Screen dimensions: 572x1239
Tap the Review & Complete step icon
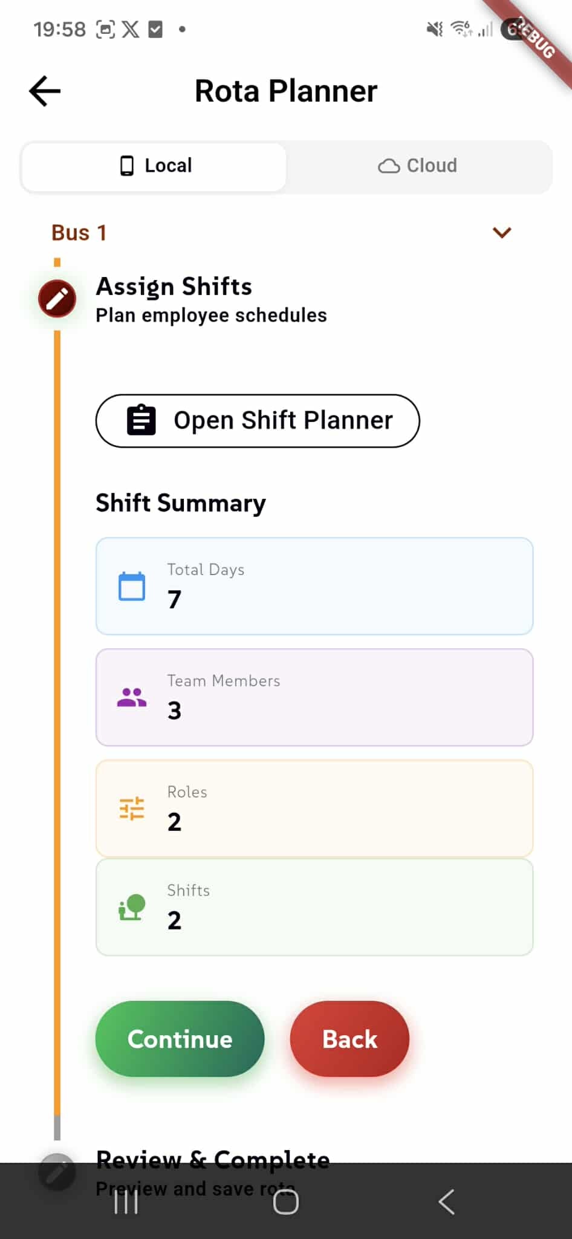(x=57, y=1172)
